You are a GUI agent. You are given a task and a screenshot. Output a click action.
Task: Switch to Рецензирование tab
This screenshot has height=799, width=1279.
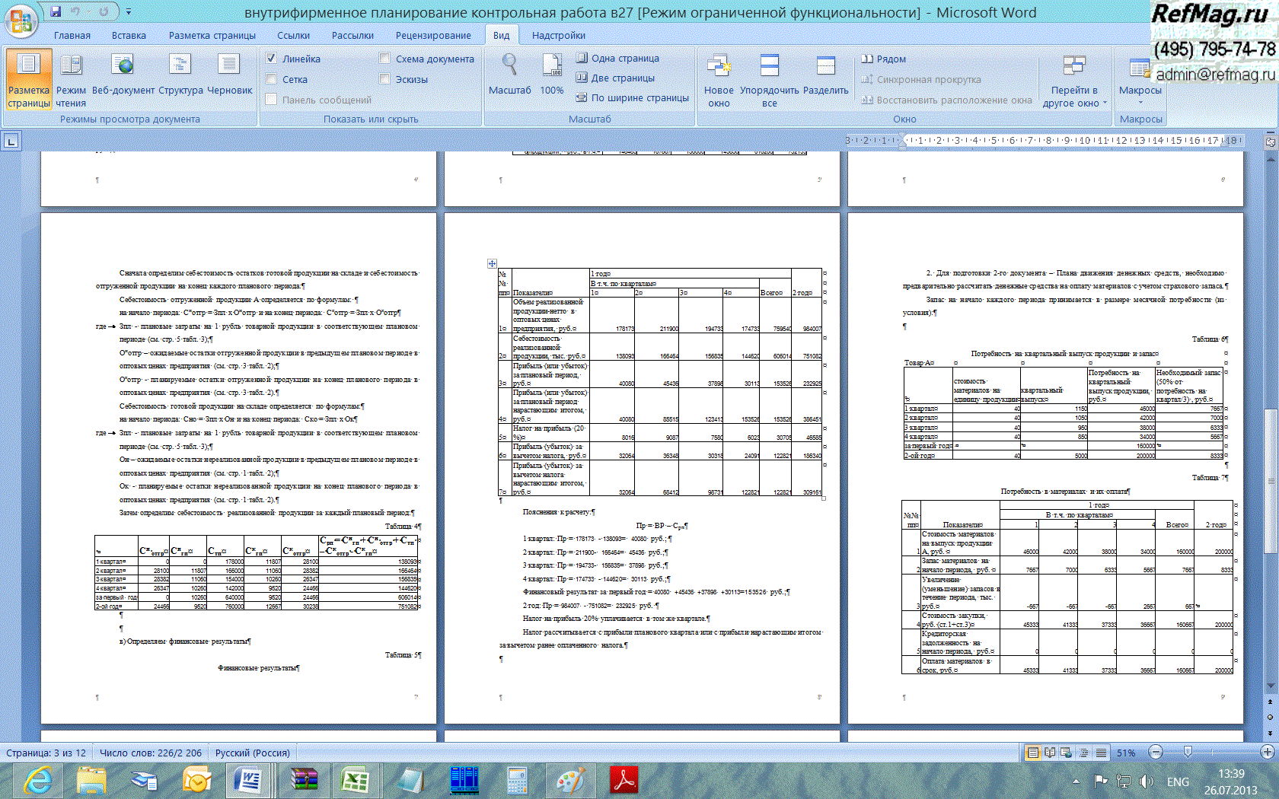(433, 35)
